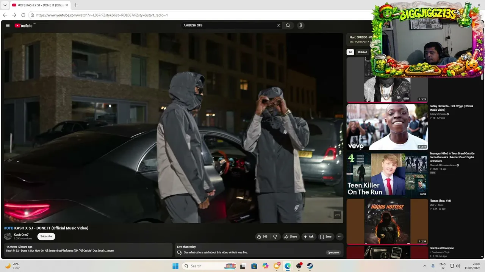Click the #OFB hashtag in the title

coord(9,228)
